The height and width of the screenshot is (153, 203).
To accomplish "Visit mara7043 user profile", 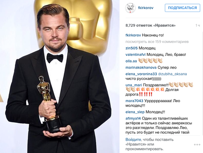I will tap(134, 101).
